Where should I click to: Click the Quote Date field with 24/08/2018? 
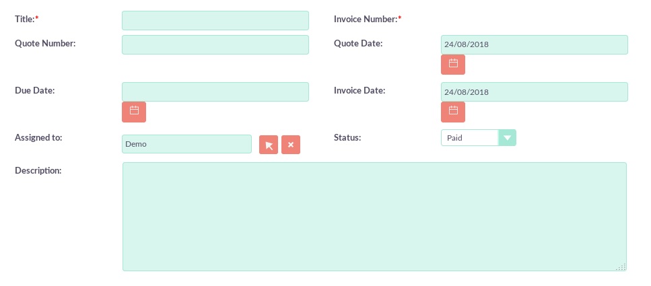534,44
